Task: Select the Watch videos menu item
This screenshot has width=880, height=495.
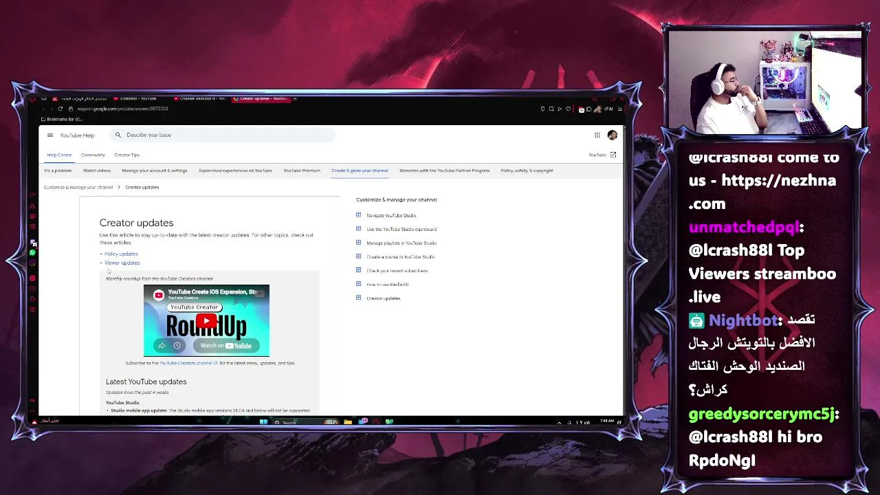Action: [x=97, y=170]
